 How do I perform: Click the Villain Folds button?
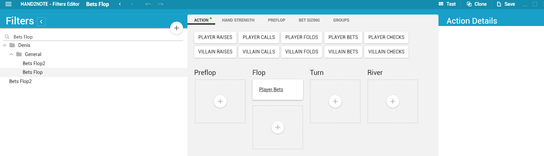(x=301, y=52)
